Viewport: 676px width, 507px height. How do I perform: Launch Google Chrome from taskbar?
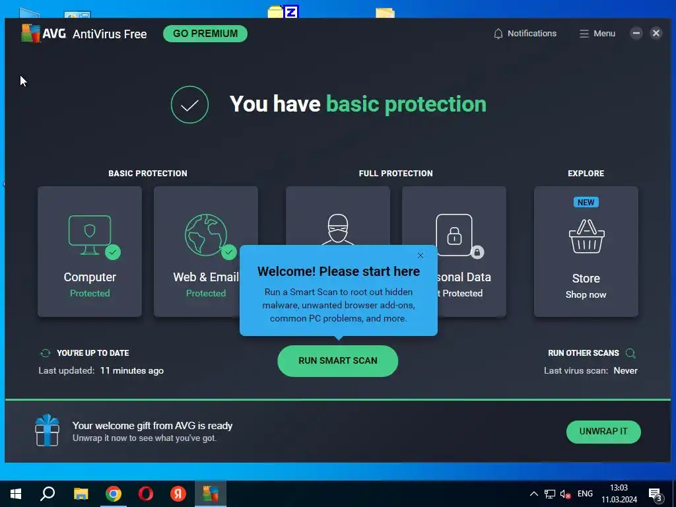(114, 494)
